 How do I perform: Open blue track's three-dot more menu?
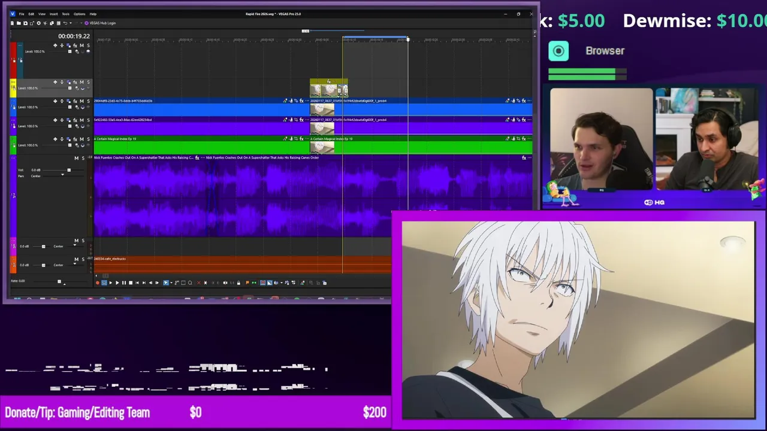point(13,101)
